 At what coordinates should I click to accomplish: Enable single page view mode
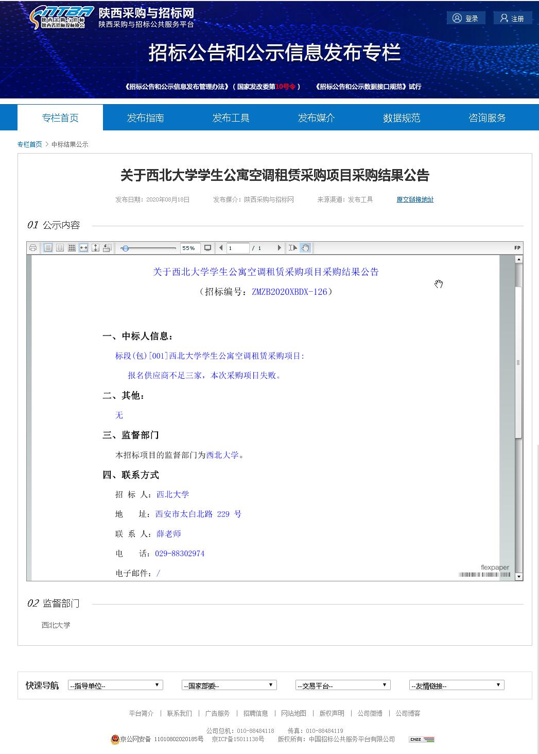click(48, 248)
